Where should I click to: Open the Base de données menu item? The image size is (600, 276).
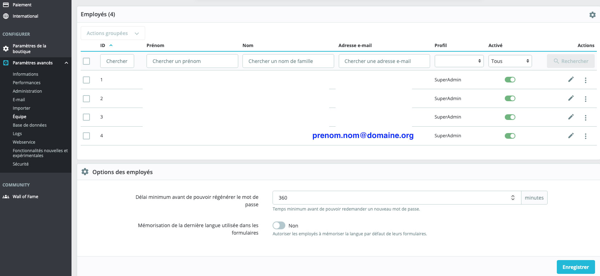coord(30,125)
